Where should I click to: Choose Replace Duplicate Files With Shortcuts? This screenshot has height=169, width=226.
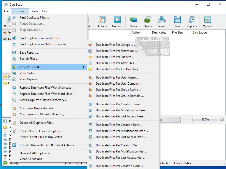pyautogui.click(x=49, y=88)
